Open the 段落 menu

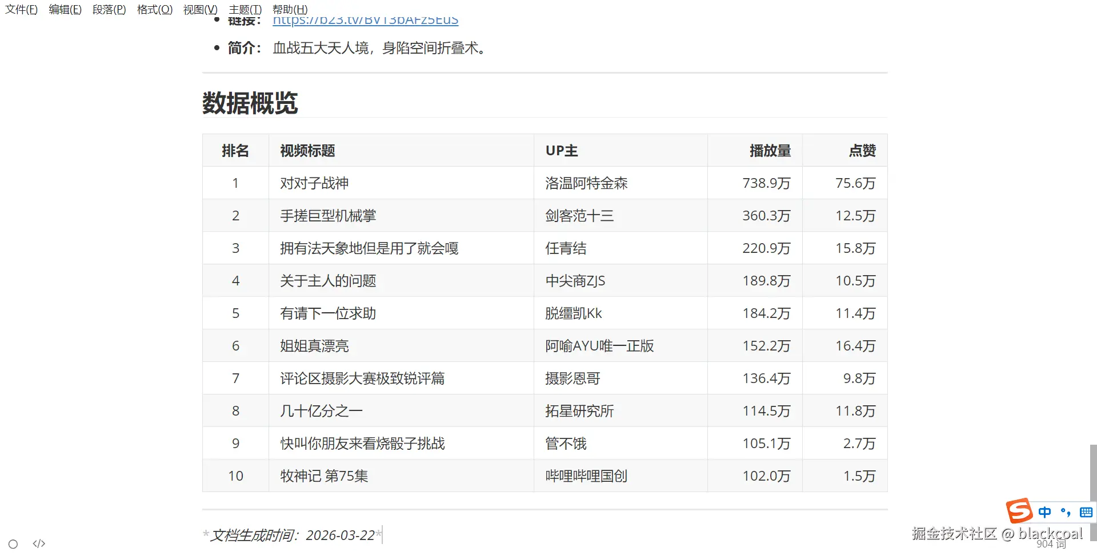[x=109, y=9]
